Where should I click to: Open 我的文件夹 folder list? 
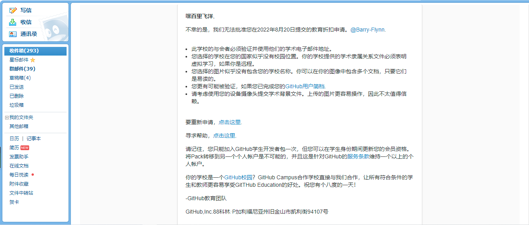pos(21,117)
